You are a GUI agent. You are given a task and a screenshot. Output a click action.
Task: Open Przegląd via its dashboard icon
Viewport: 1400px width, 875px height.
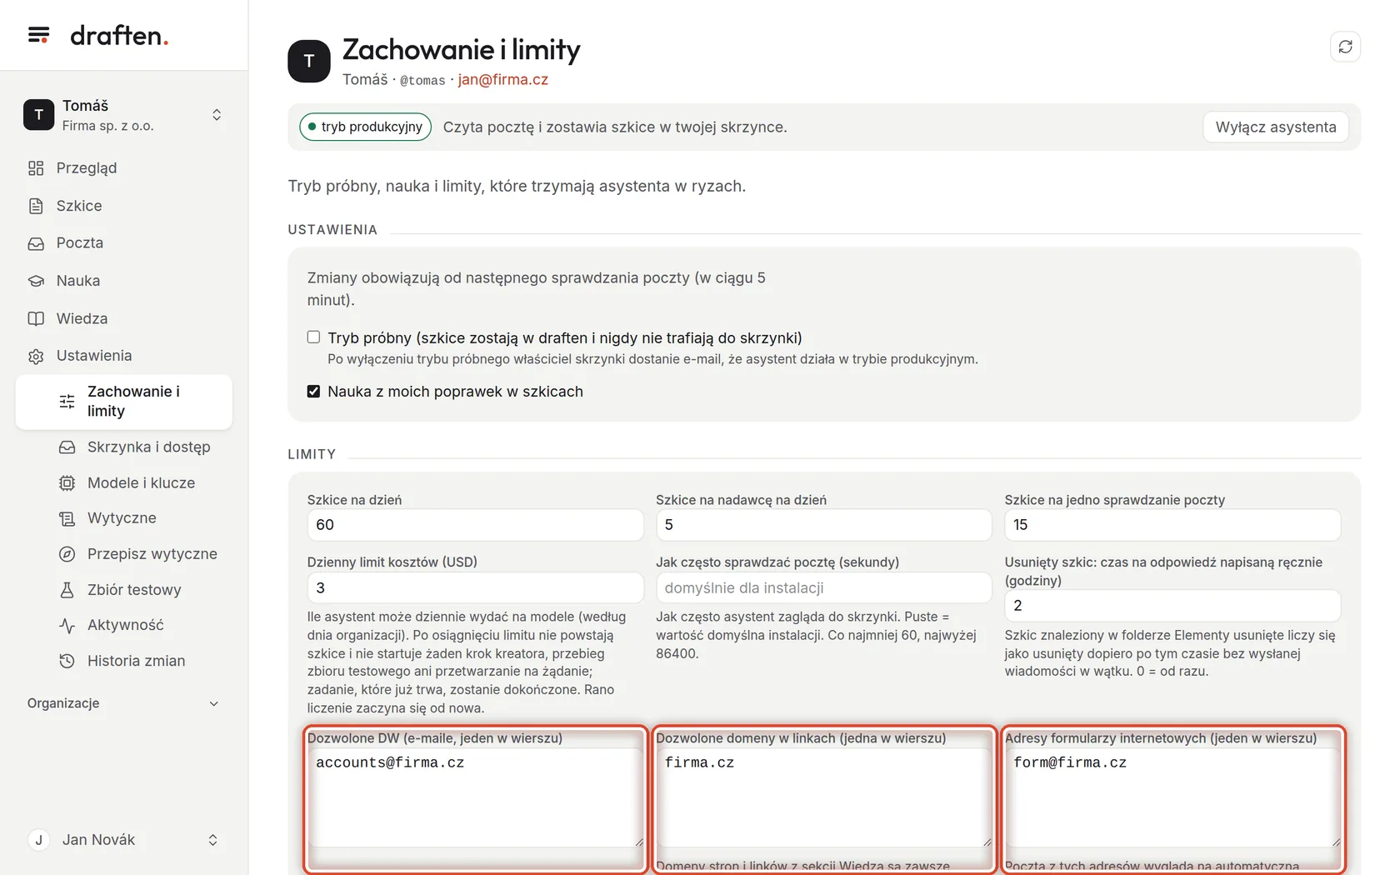click(36, 168)
